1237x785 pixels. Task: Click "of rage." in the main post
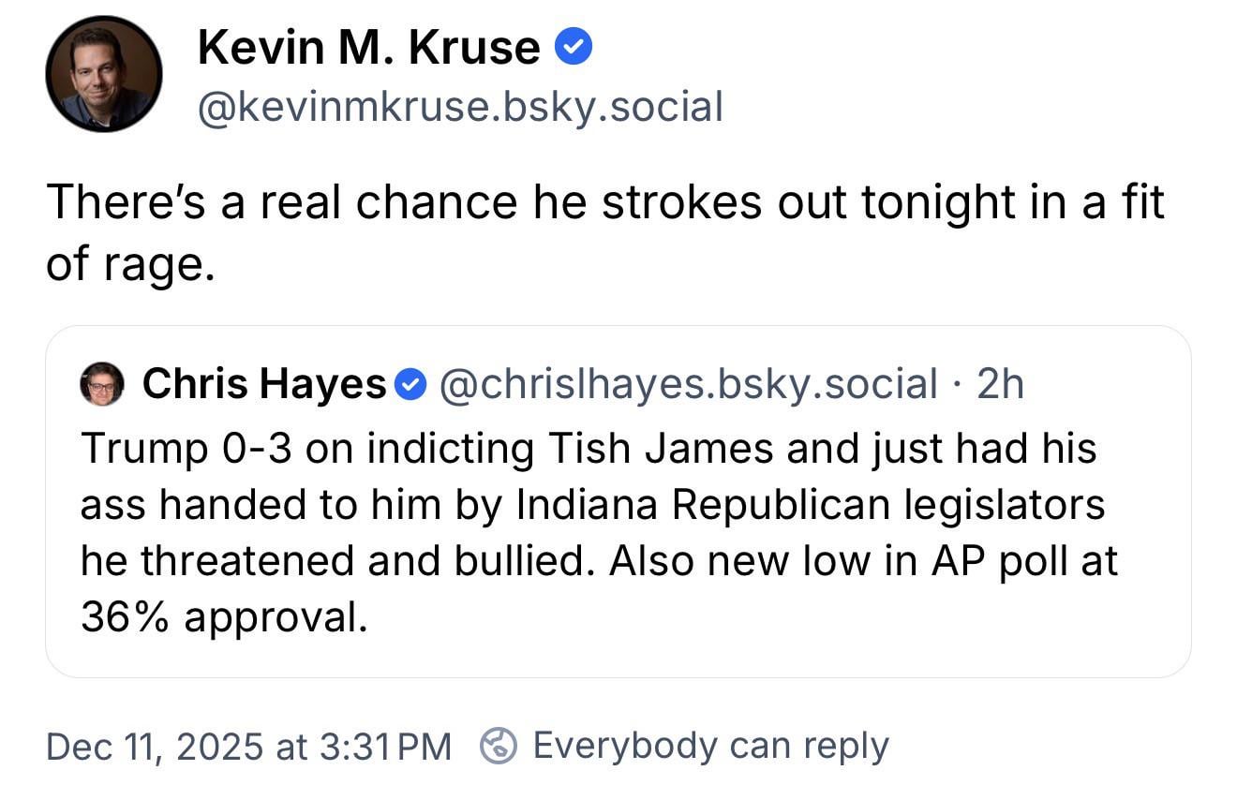(130, 265)
